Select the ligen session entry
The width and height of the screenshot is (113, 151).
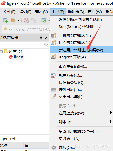[x=18, y=57]
